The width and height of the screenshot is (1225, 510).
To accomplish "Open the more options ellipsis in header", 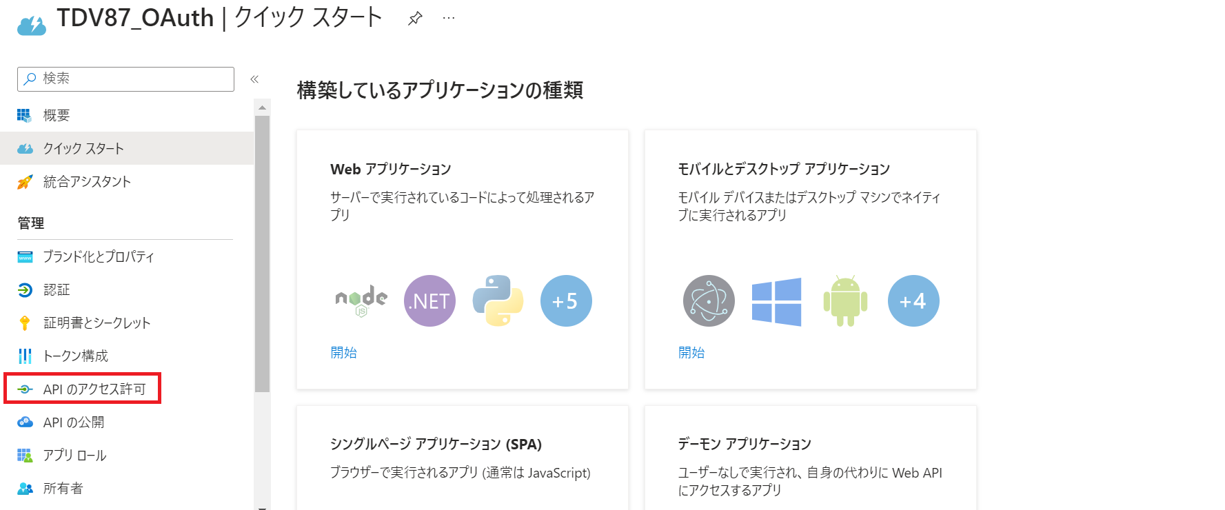I will pos(449,19).
